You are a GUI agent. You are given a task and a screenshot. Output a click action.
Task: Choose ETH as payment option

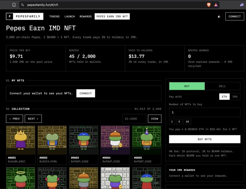224,97
